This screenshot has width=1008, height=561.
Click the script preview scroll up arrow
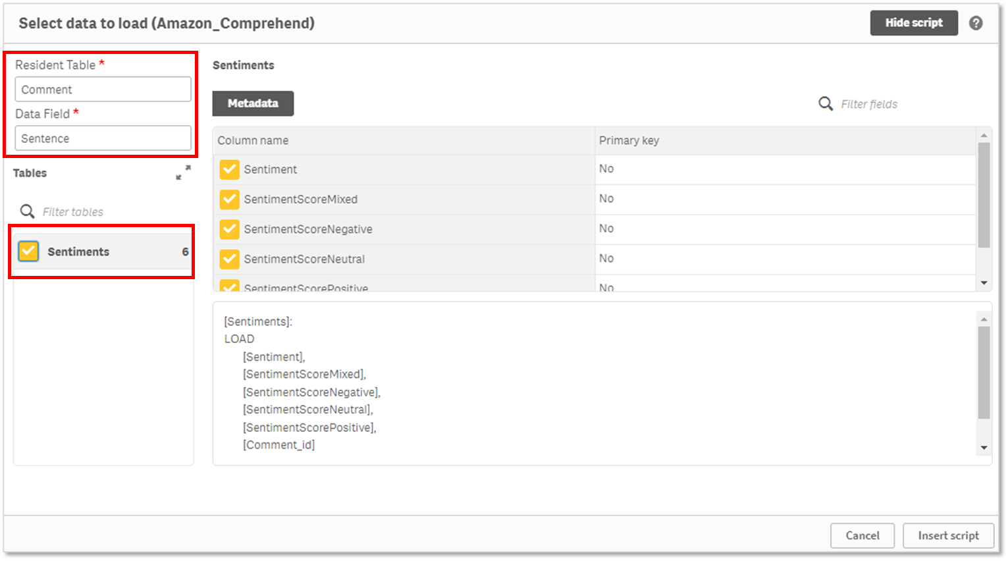pyautogui.click(x=984, y=319)
